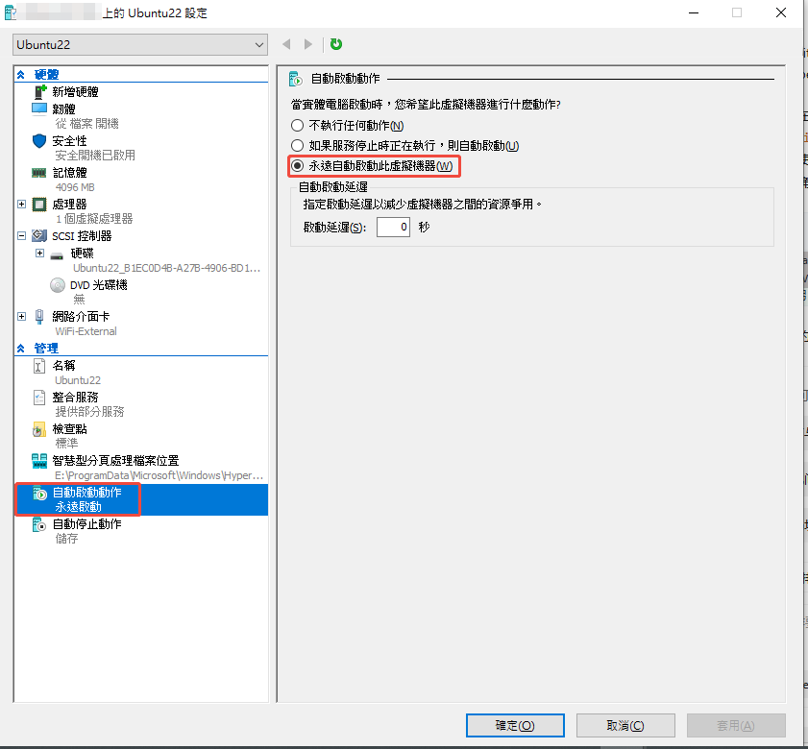Image resolution: width=808 pixels, height=749 pixels.
Task: Click the 新增硬體 add hardware icon
Action: click(x=39, y=91)
